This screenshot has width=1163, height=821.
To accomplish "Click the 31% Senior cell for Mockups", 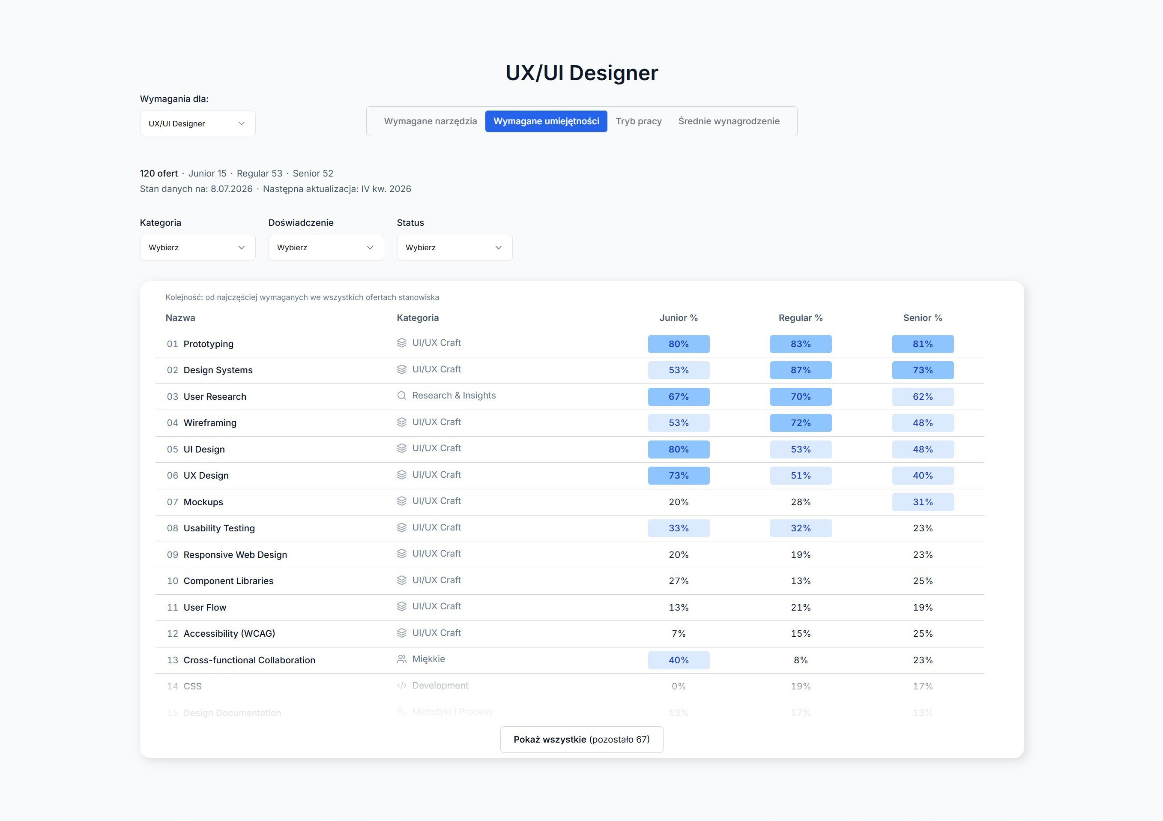I will tap(922, 502).
